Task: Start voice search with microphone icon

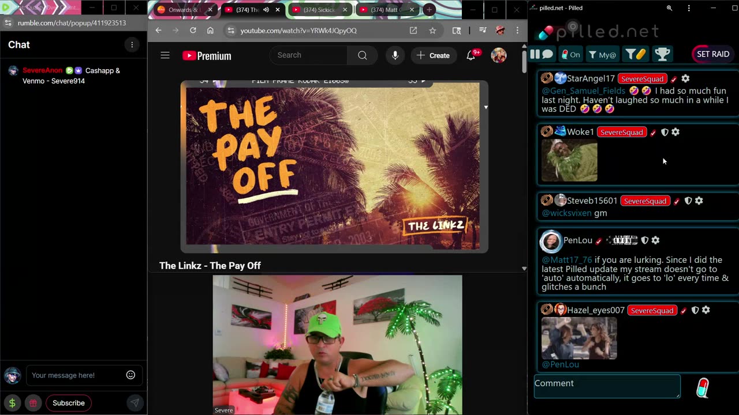Action: pos(395,55)
